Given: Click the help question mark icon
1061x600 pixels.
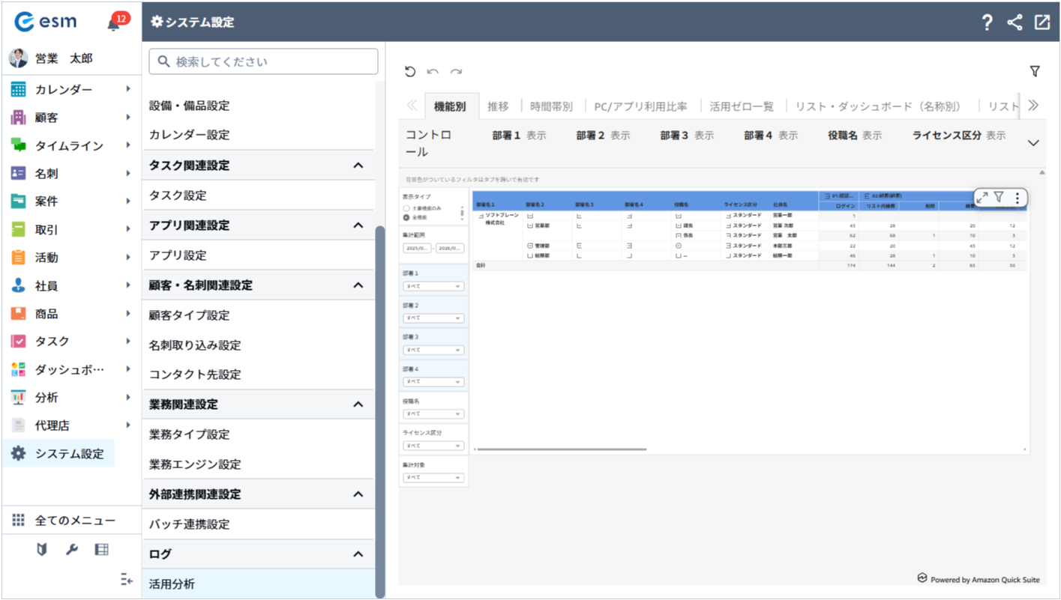Looking at the screenshot, I should [988, 22].
